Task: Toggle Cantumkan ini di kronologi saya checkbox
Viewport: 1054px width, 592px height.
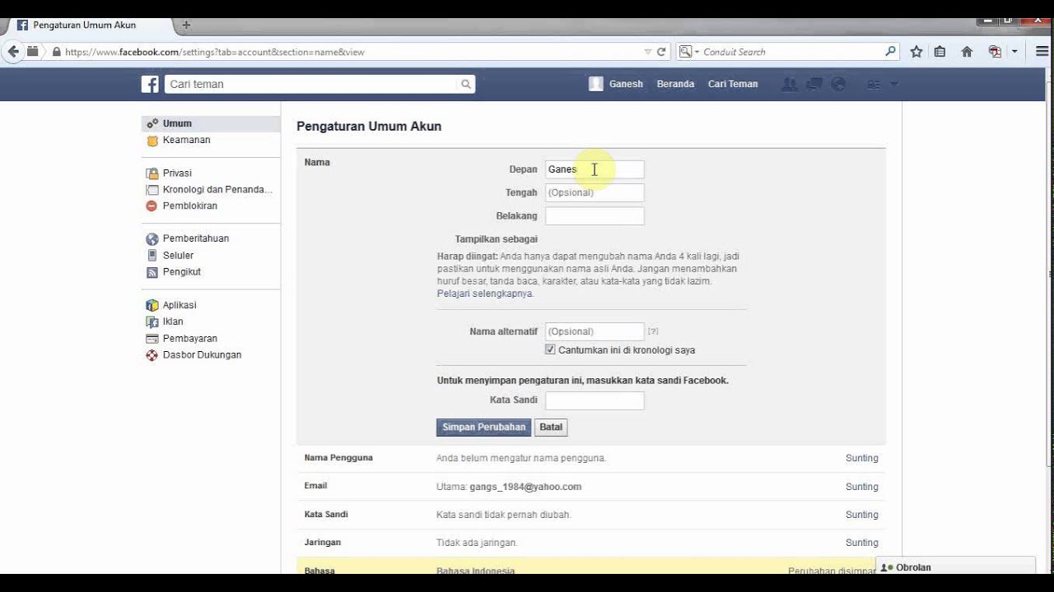Action: pos(550,349)
